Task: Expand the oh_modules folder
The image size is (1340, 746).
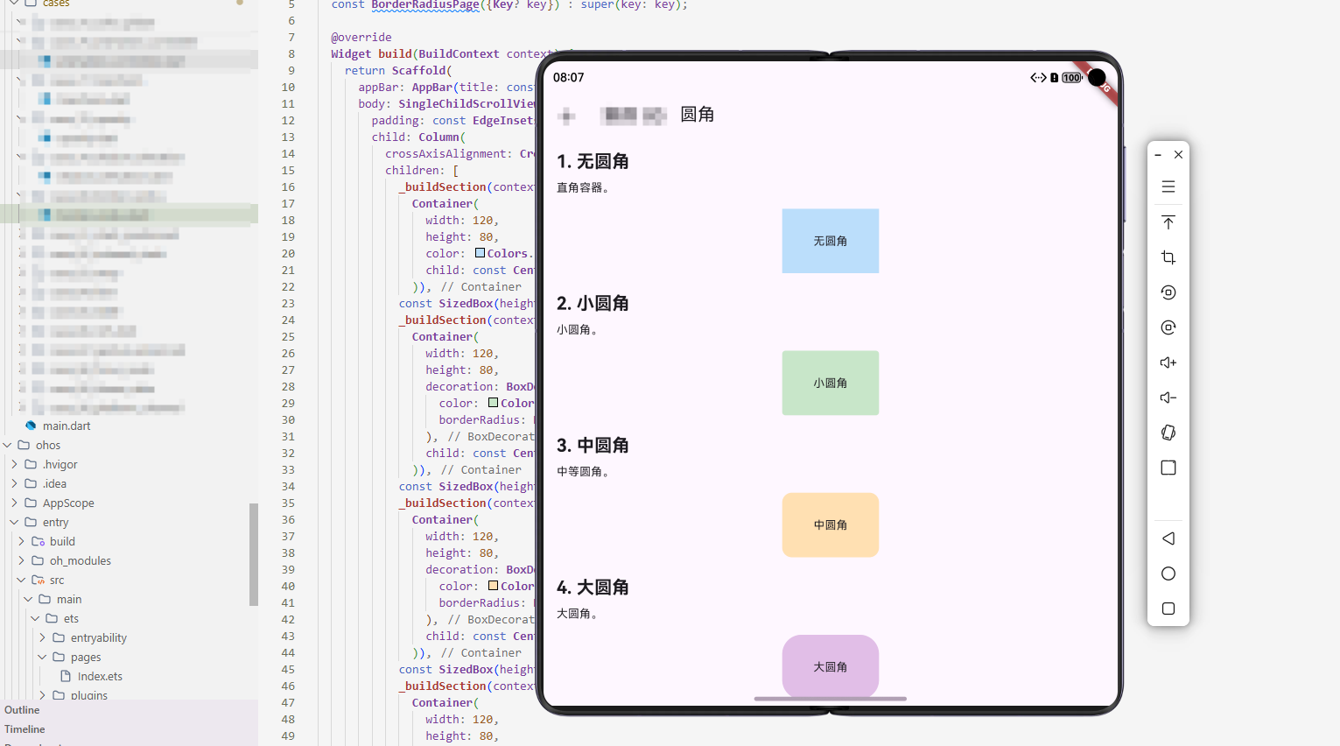Action: click(x=20, y=559)
